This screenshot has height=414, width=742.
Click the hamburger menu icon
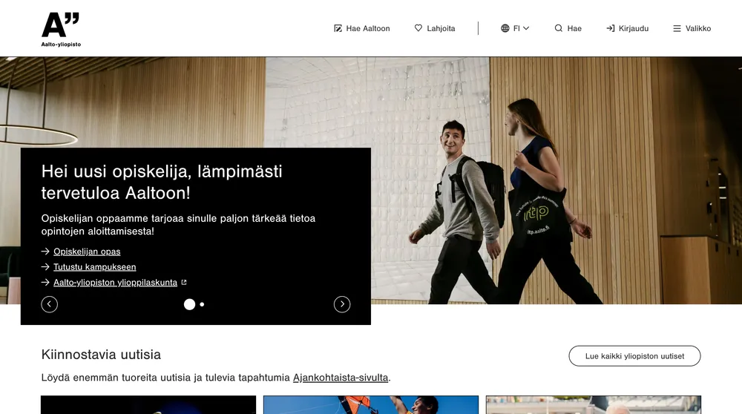click(x=677, y=28)
